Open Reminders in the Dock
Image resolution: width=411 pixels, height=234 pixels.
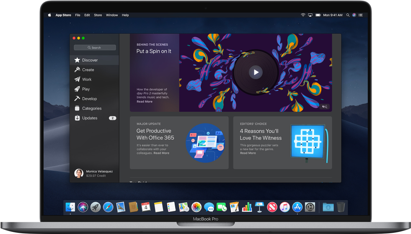171,207
